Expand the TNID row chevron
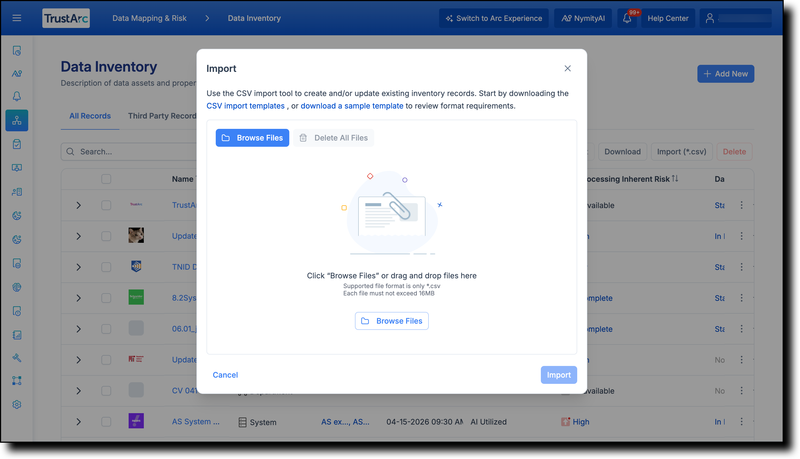Image resolution: width=800 pixels, height=459 pixels. click(x=78, y=267)
